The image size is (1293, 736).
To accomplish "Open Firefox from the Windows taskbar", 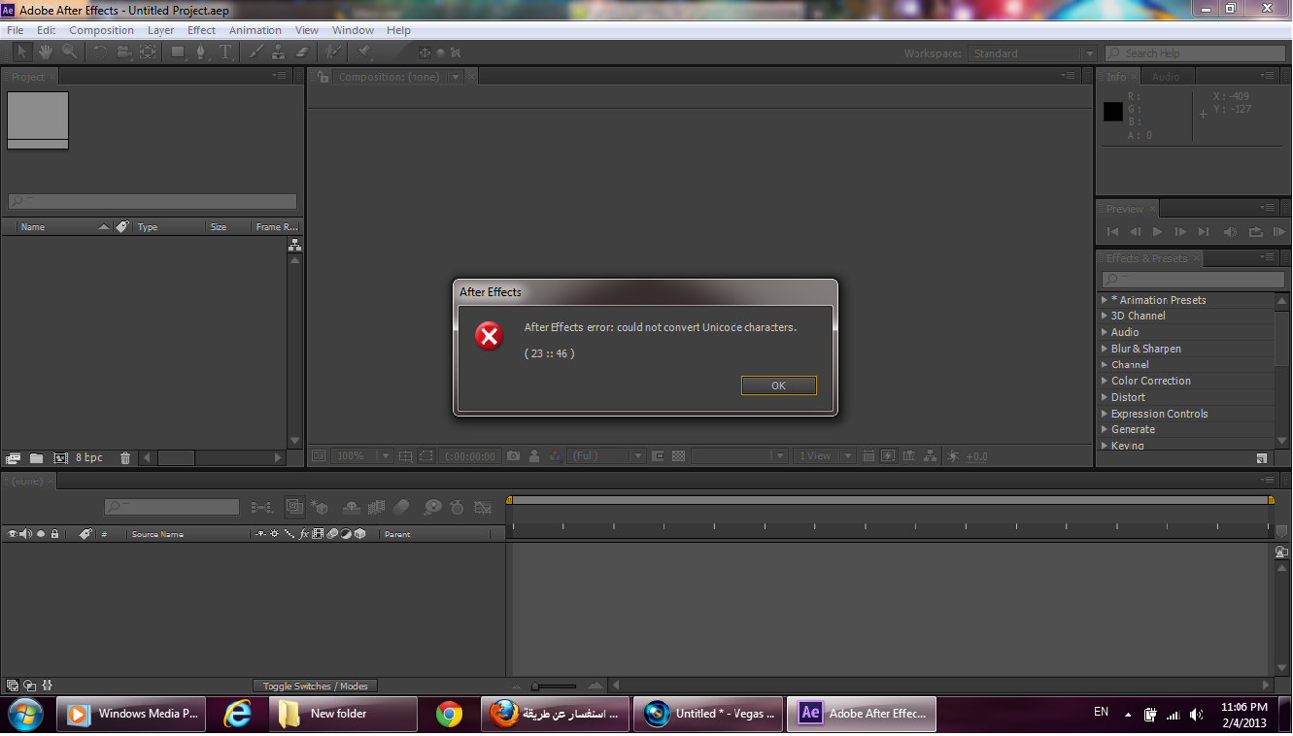I will [556, 714].
